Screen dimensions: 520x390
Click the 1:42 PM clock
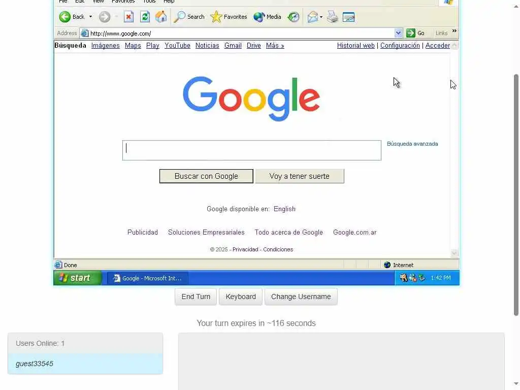(441, 278)
